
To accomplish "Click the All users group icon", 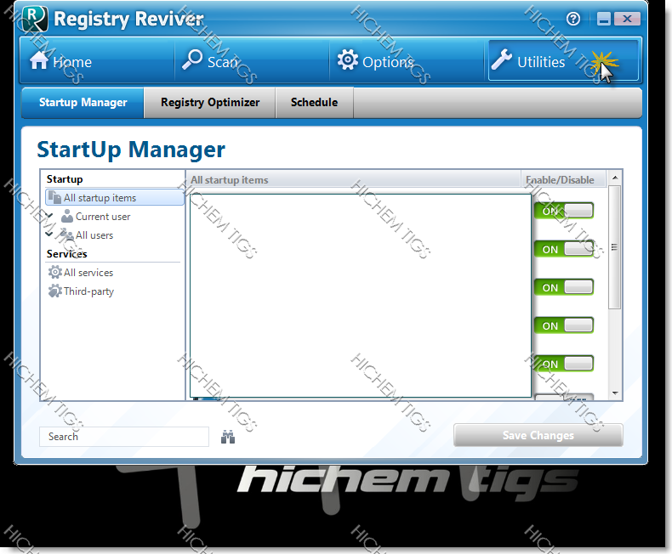I will point(67,235).
